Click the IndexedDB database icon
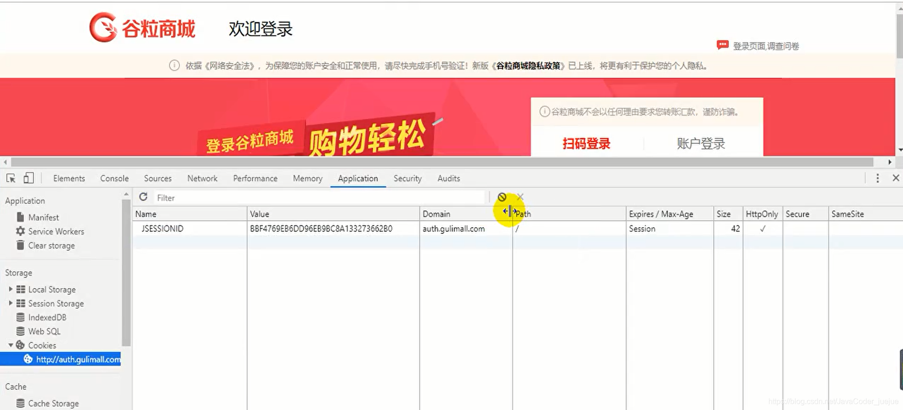Screen dimensions: 903x410 click(x=20, y=317)
